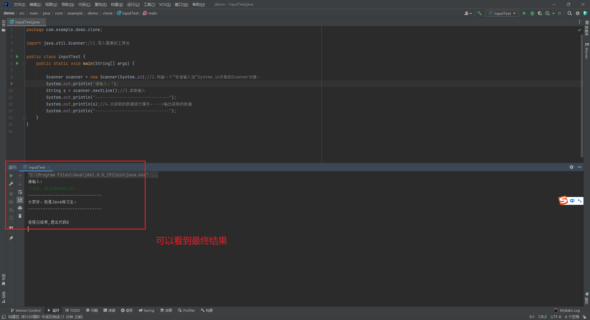
Task: Click the up-the-stack-trace arrow in Run panel
Action: 20,176
